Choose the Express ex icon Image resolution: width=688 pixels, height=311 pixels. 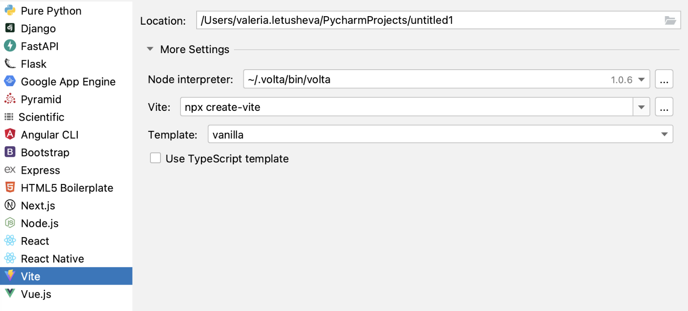[x=10, y=170]
